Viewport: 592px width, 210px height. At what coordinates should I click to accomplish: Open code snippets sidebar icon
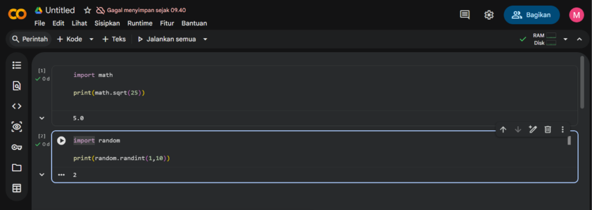point(17,106)
